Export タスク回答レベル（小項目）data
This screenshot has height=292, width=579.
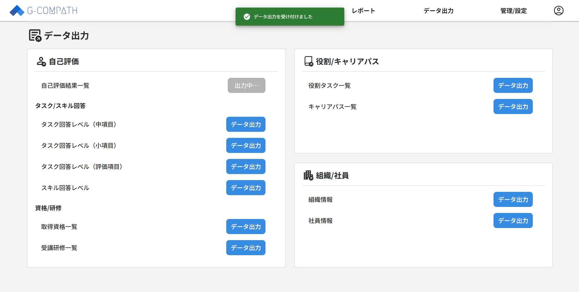[246, 145]
